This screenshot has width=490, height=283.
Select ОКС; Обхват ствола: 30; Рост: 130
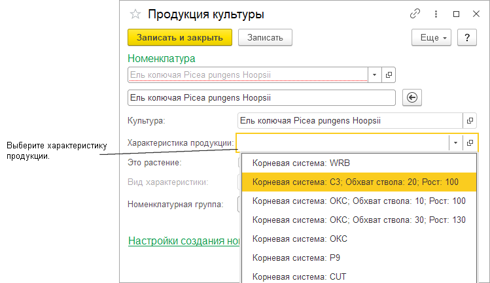coord(359,220)
